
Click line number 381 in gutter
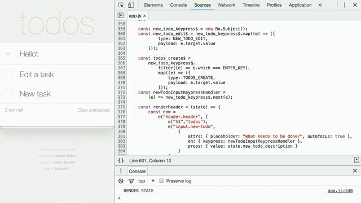coord(121,136)
